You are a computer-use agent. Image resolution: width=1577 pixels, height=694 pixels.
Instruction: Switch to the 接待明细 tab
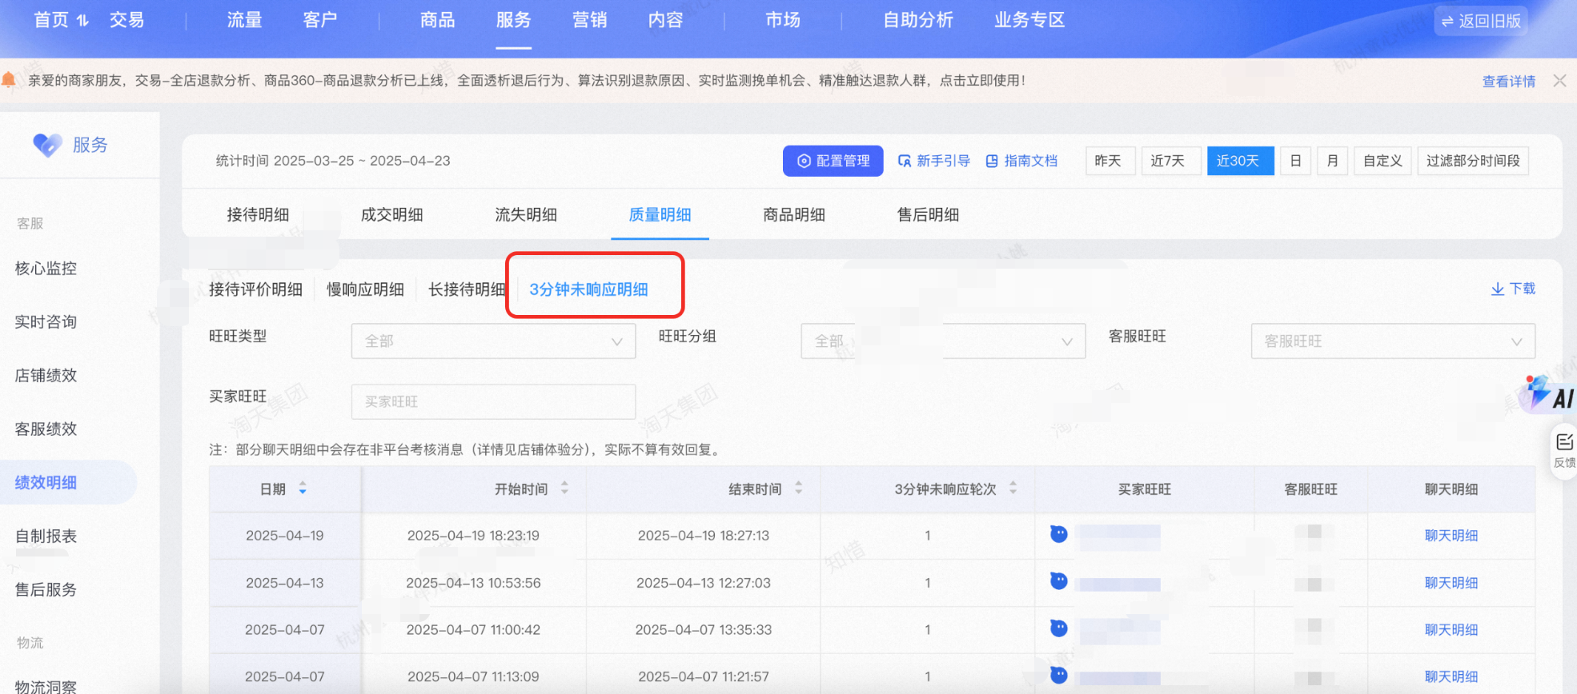pos(258,214)
